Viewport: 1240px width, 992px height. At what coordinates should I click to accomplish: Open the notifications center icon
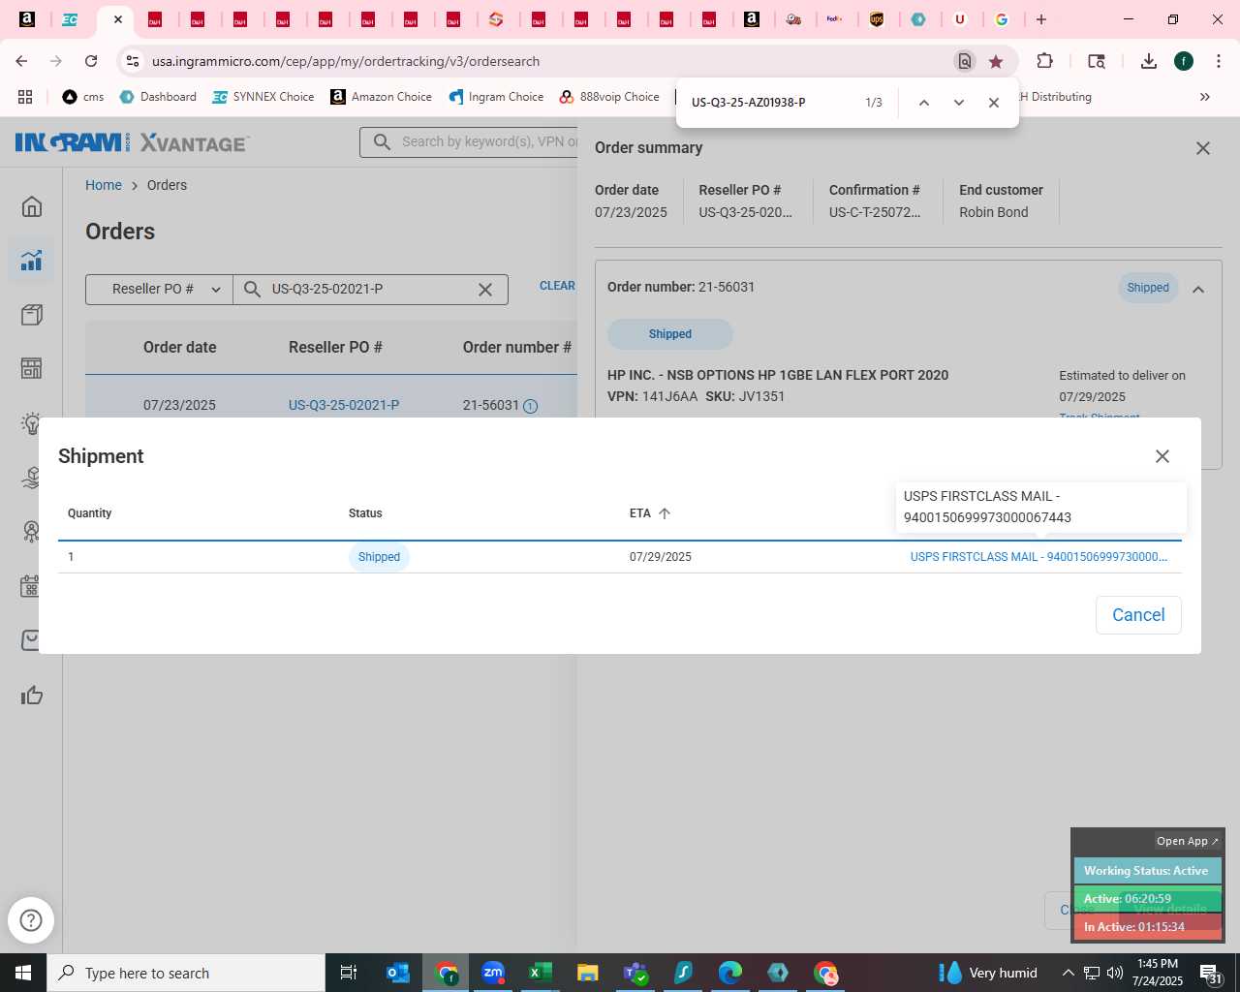click(x=1211, y=973)
